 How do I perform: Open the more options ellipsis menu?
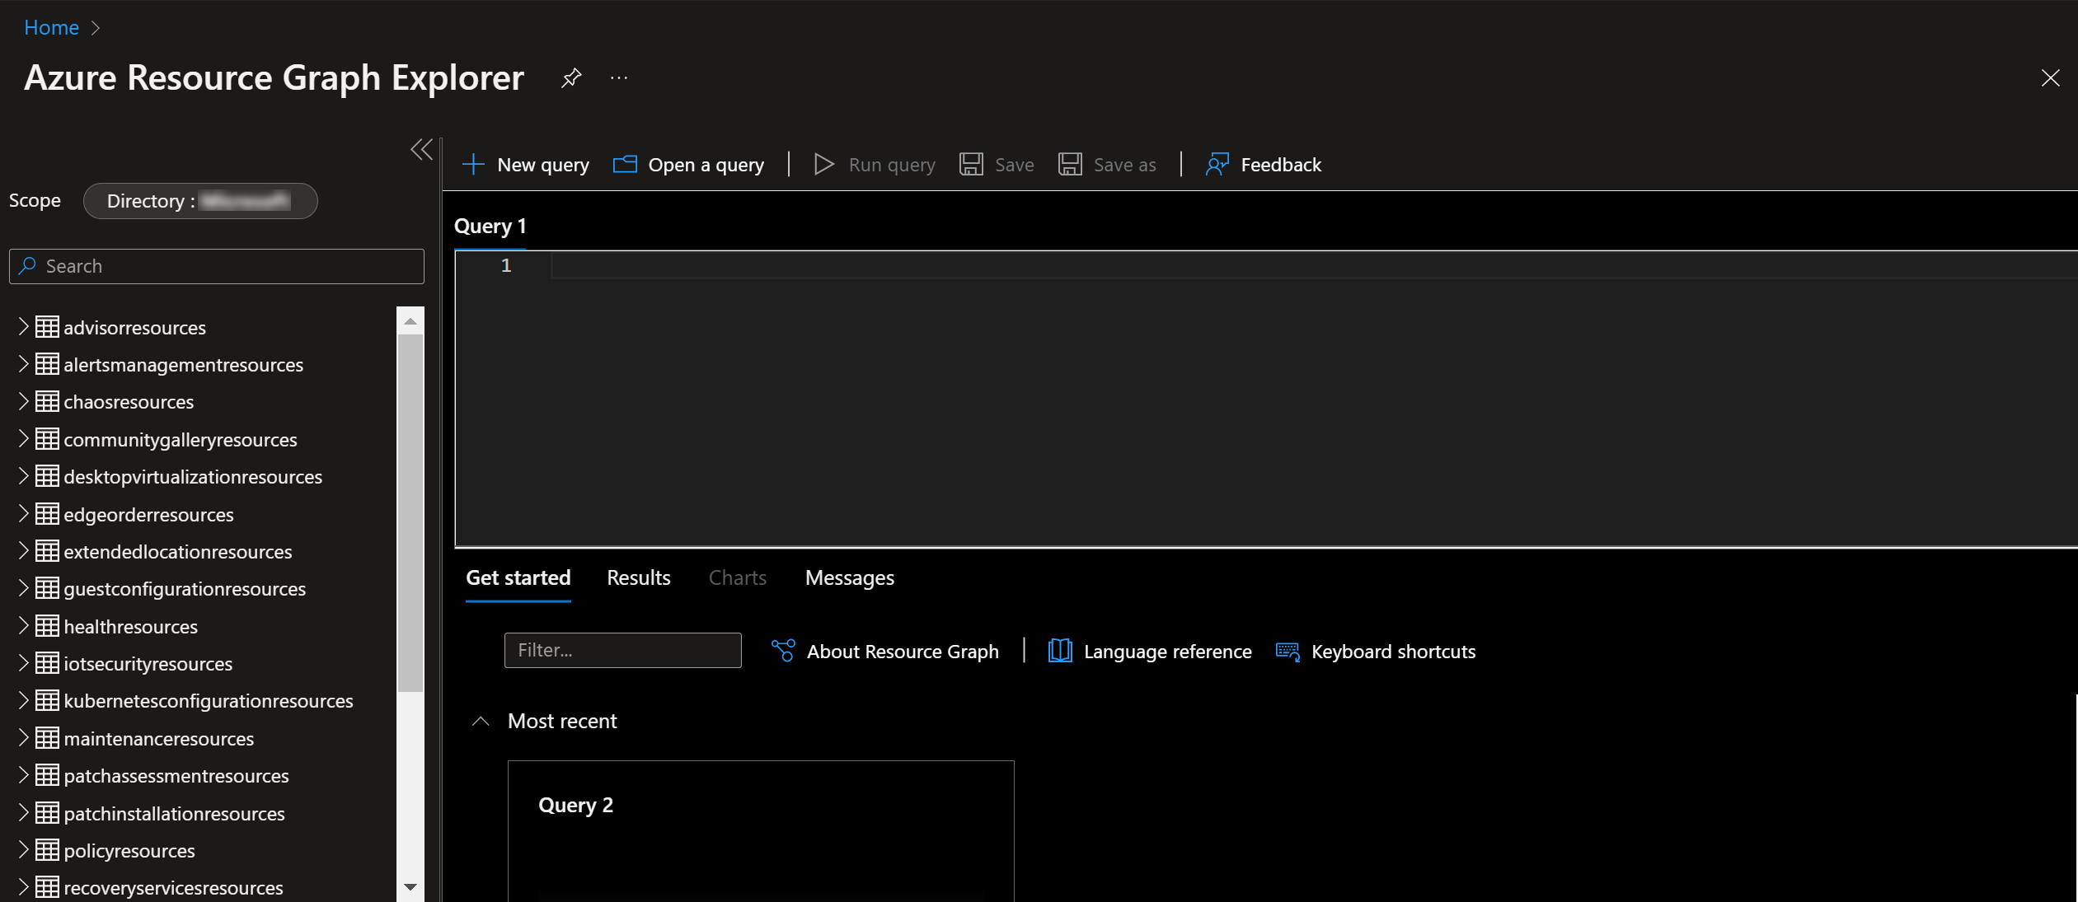[x=619, y=78]
